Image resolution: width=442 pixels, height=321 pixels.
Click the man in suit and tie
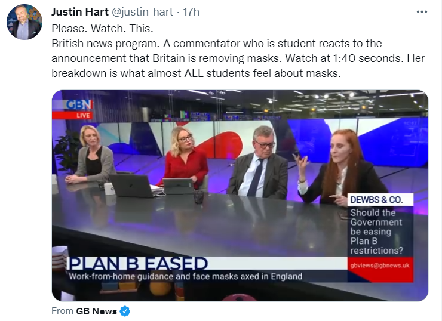258,163
